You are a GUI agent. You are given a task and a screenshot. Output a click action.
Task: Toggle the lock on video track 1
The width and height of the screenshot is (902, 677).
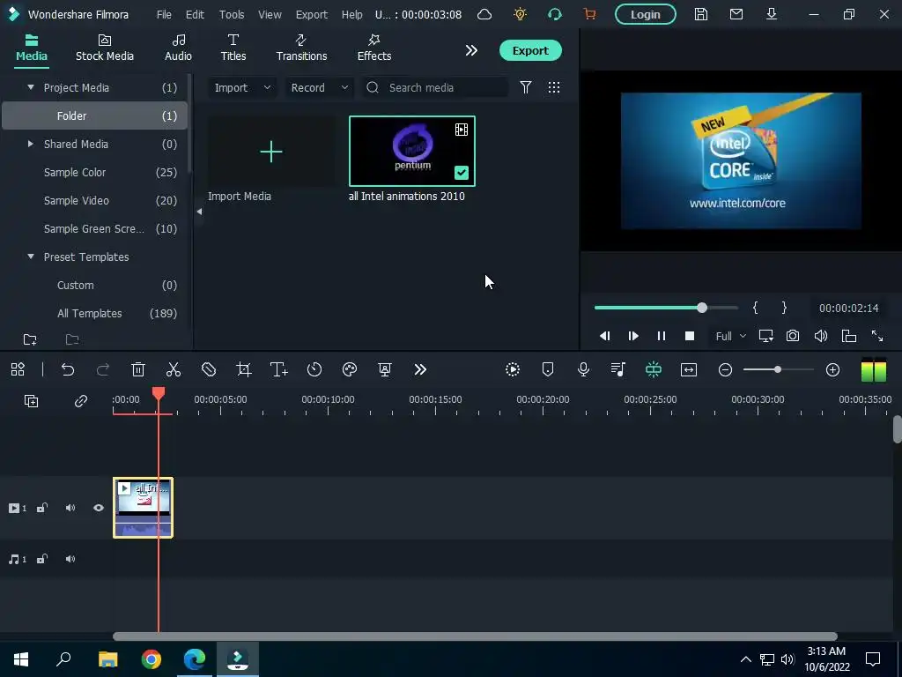click(42, 508)
